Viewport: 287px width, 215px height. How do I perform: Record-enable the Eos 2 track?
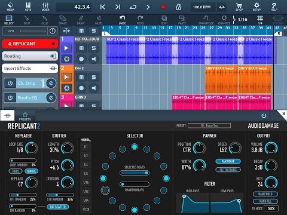[x=81, y=88]
